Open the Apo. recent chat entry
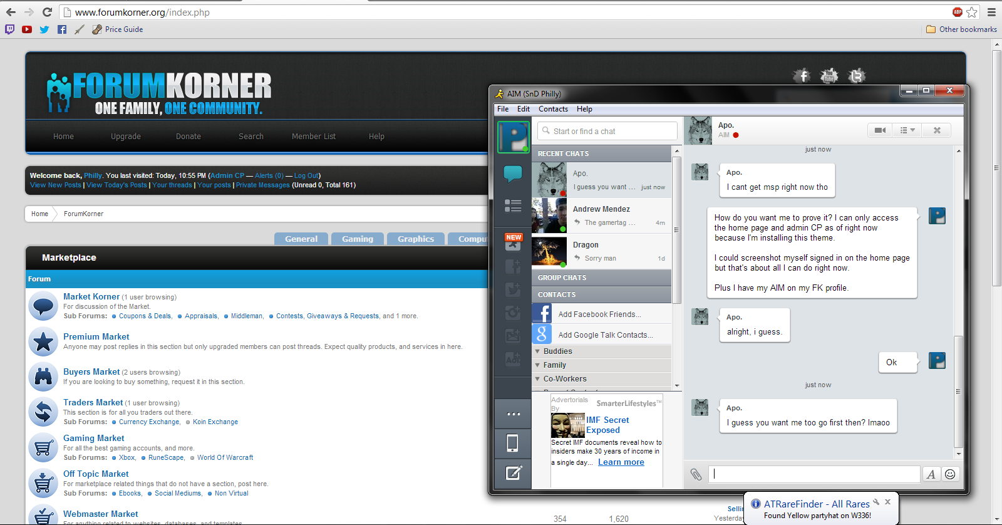This screenshot has width=1002, height=525. [x=601, y=180]
